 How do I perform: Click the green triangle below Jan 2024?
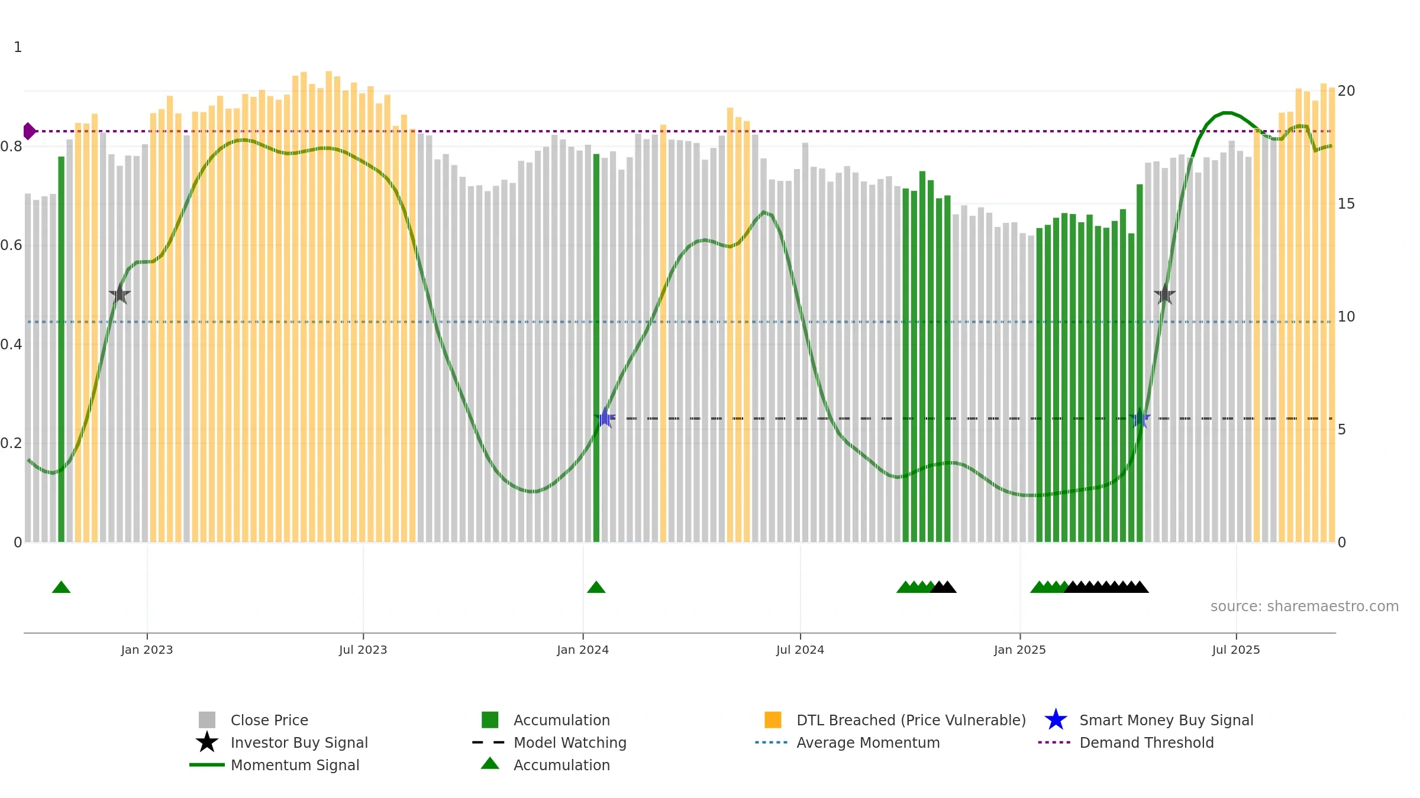coord(596,587)
